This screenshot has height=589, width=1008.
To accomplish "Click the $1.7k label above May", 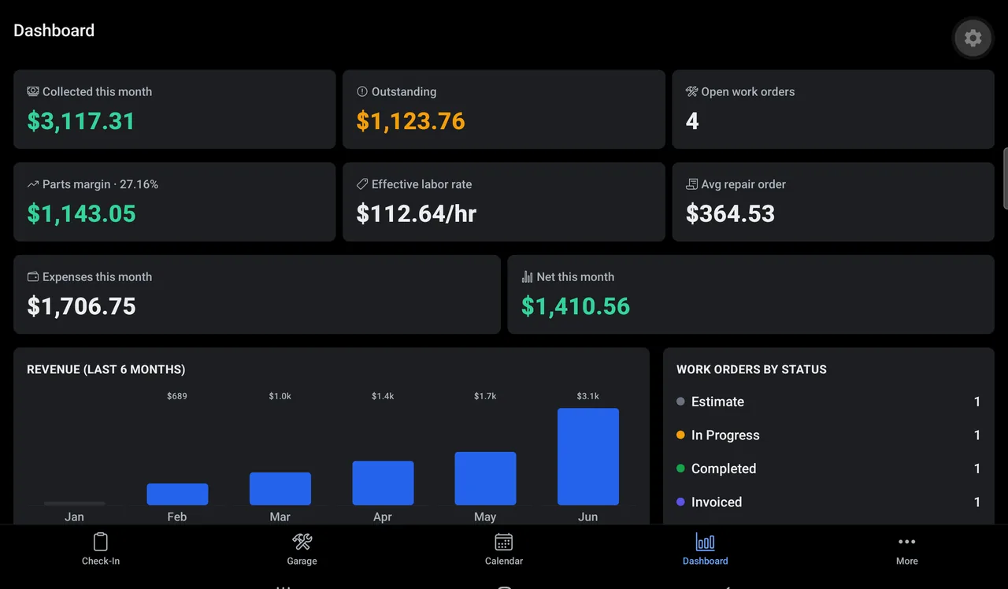I will (x=485, y=396).
